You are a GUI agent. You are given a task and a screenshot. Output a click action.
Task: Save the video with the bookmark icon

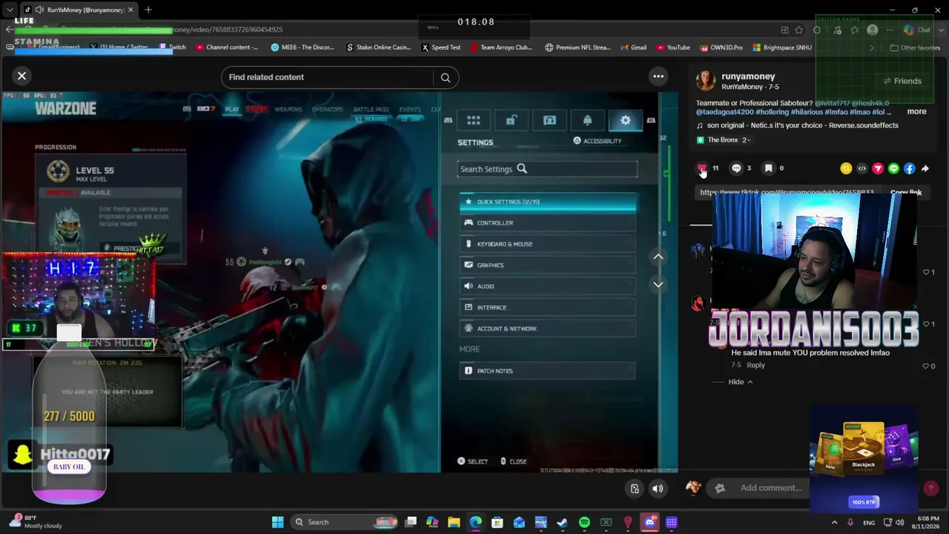point(768,168)
